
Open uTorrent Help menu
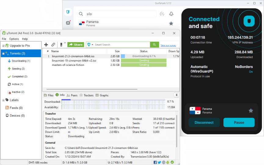click(25, 39)
